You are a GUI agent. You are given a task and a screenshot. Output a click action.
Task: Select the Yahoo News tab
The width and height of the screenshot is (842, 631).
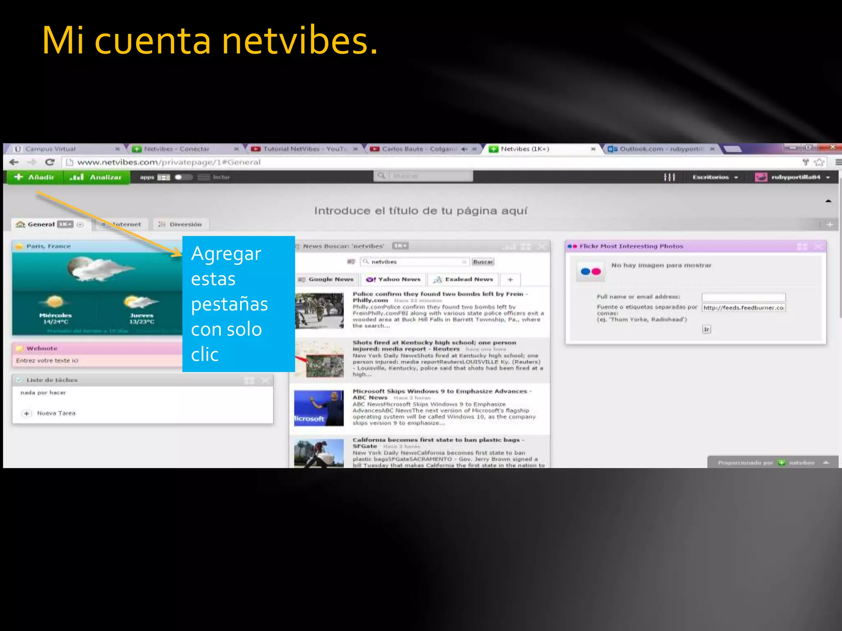coord(393,279)
